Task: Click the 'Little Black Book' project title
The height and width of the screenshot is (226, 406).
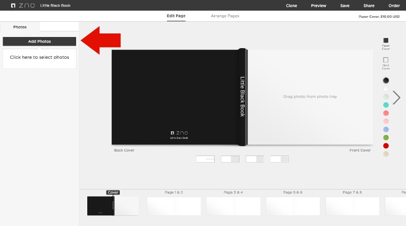Action: (55, 6)
